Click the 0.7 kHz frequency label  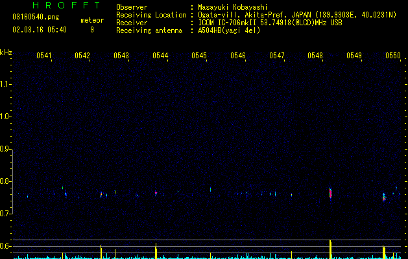[x=5, y=214]
